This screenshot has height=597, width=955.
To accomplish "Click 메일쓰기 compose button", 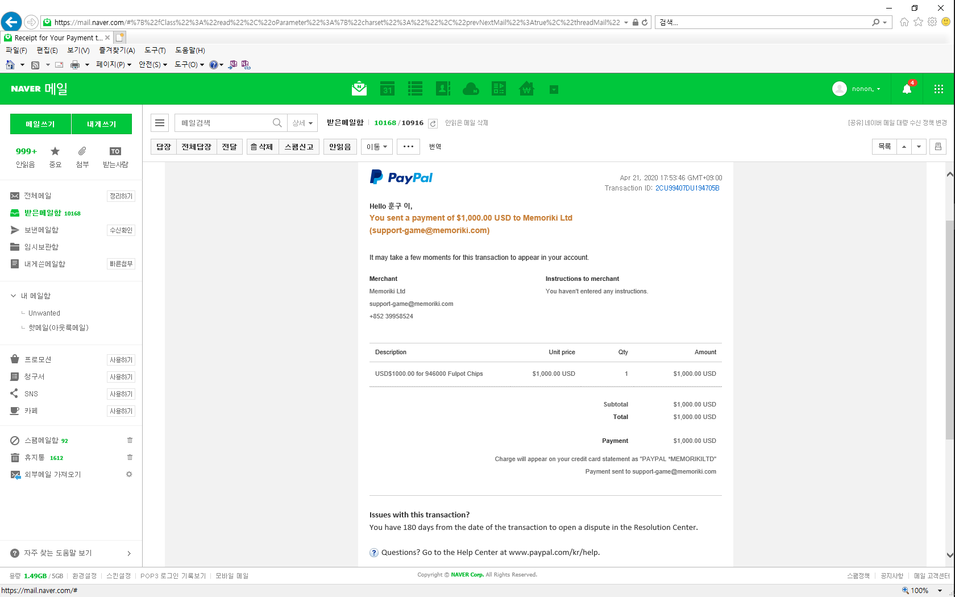I will point(40,124).
